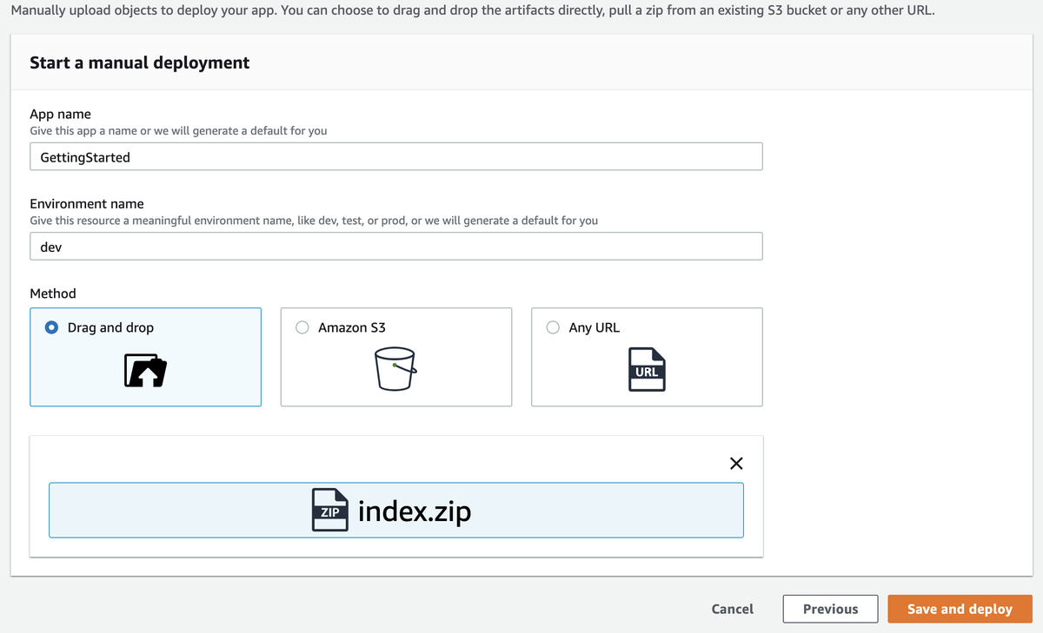Screen dimensions: 1043x633
Task: Remove the uploaded index.zip file
Action: [736, 463]
